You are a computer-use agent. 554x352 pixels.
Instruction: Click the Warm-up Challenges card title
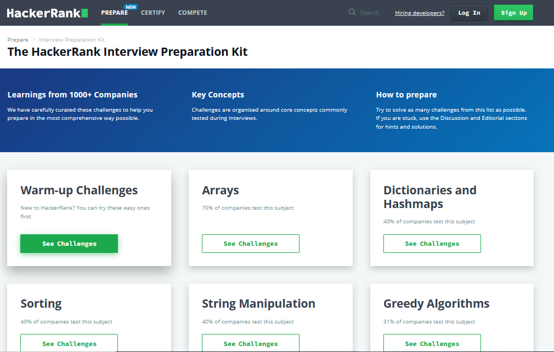coord(79,191)
